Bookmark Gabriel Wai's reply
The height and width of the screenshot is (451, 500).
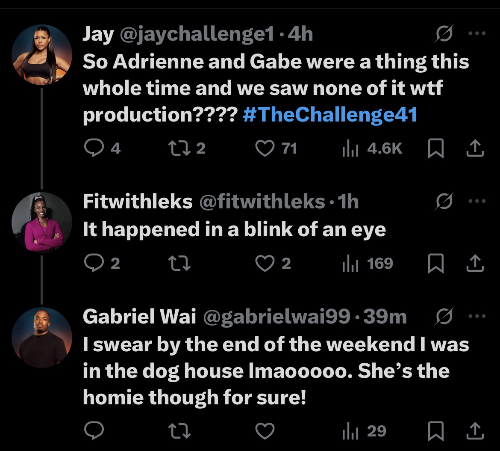(x=435, y=431)
